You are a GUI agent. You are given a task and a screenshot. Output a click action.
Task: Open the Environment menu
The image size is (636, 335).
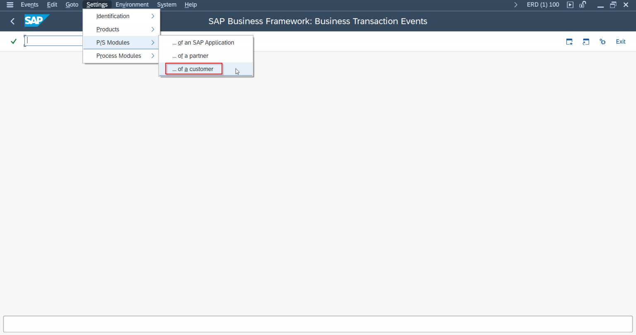point(132,5)
